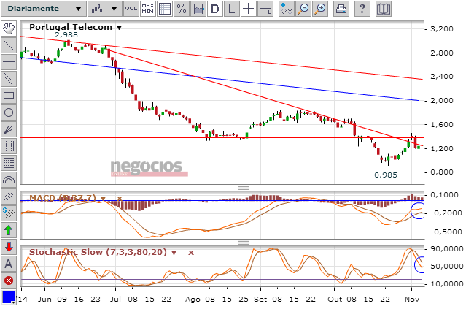Toggle the VOL volume display
This screenshot has width=466, height=309.
coord(131,9)
